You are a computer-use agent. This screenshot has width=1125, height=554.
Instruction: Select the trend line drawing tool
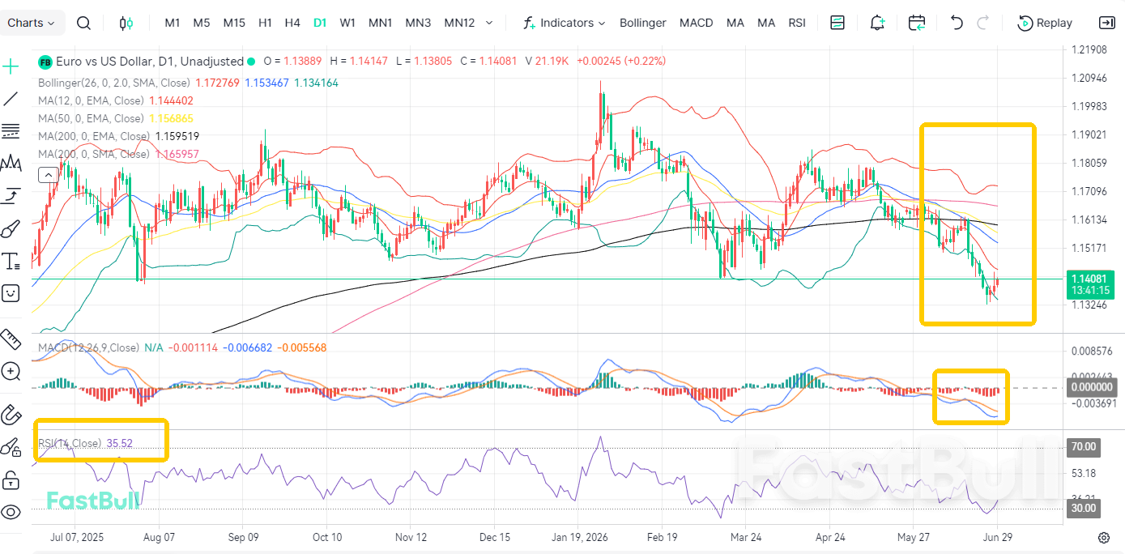pos(11,99)
